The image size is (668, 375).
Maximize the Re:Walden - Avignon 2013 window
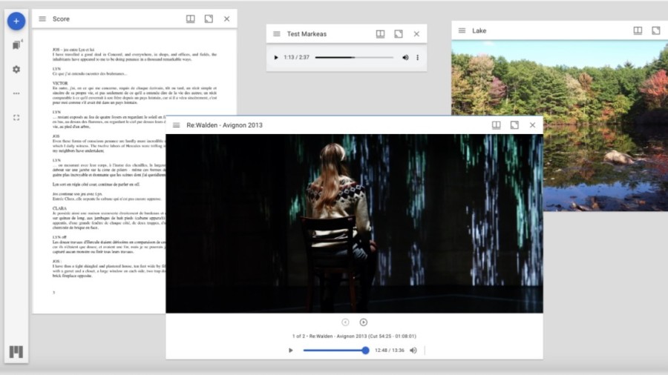[x=514, y=125]
